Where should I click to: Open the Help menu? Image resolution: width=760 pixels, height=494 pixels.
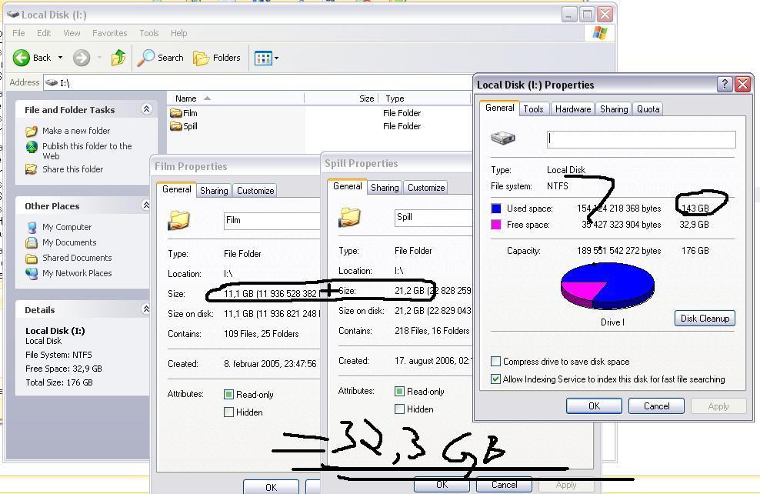pyautogui.click(x=179, y=33)
